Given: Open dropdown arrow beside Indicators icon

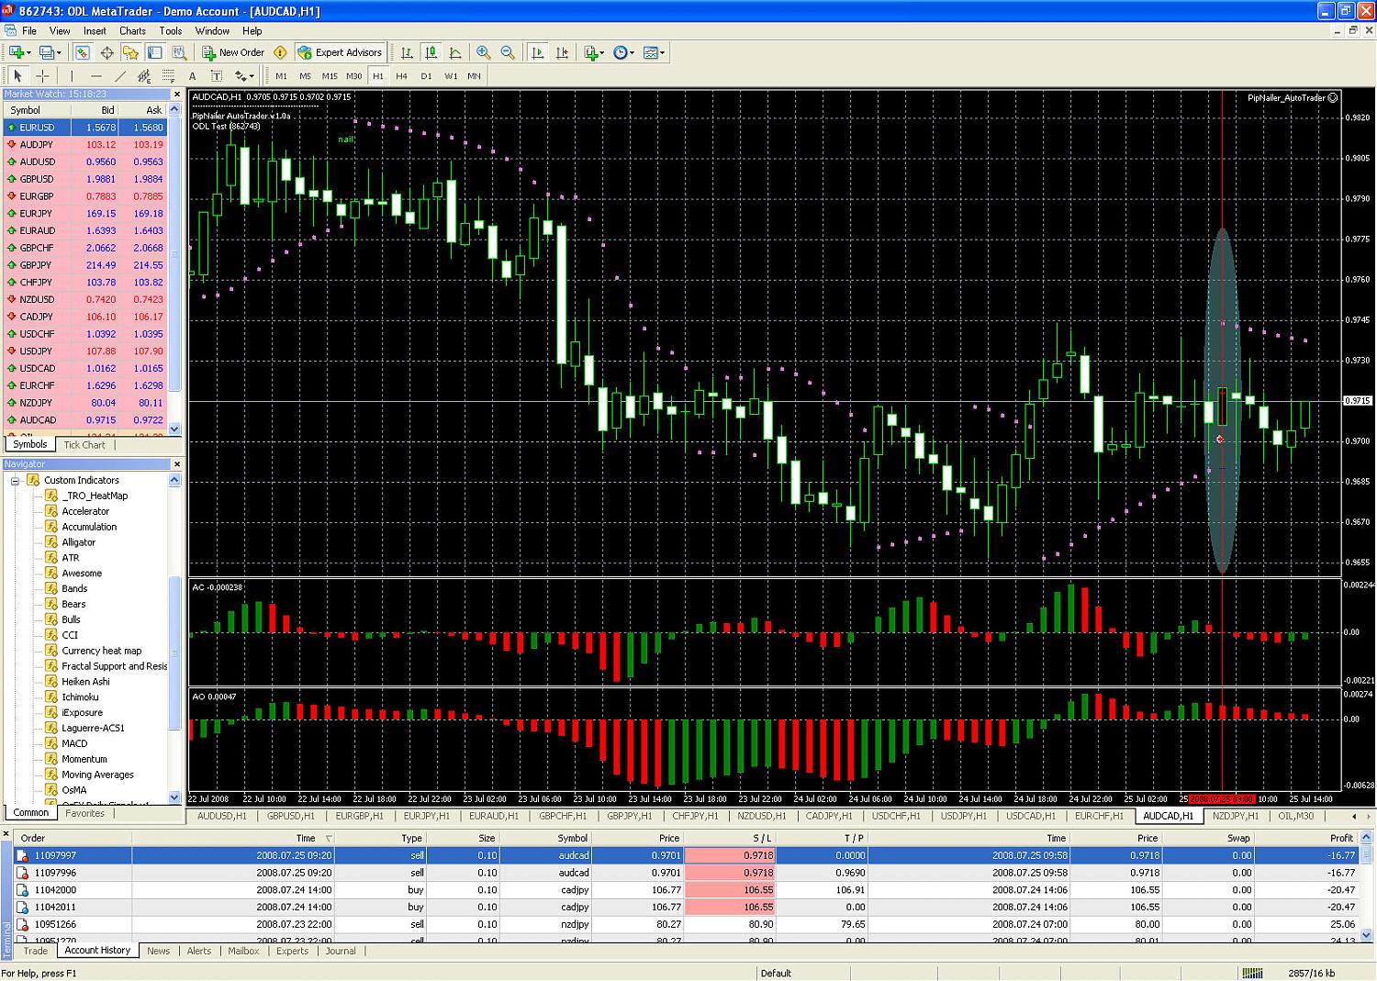Looking at the screenshot, I should point(603,52).
